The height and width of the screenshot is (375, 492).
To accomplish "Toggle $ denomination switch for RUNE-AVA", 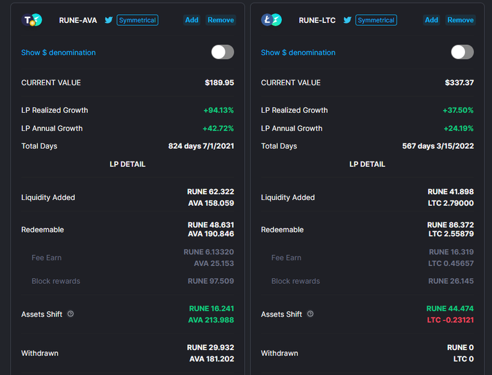I will pyautogui.click(x=222, y=52).
